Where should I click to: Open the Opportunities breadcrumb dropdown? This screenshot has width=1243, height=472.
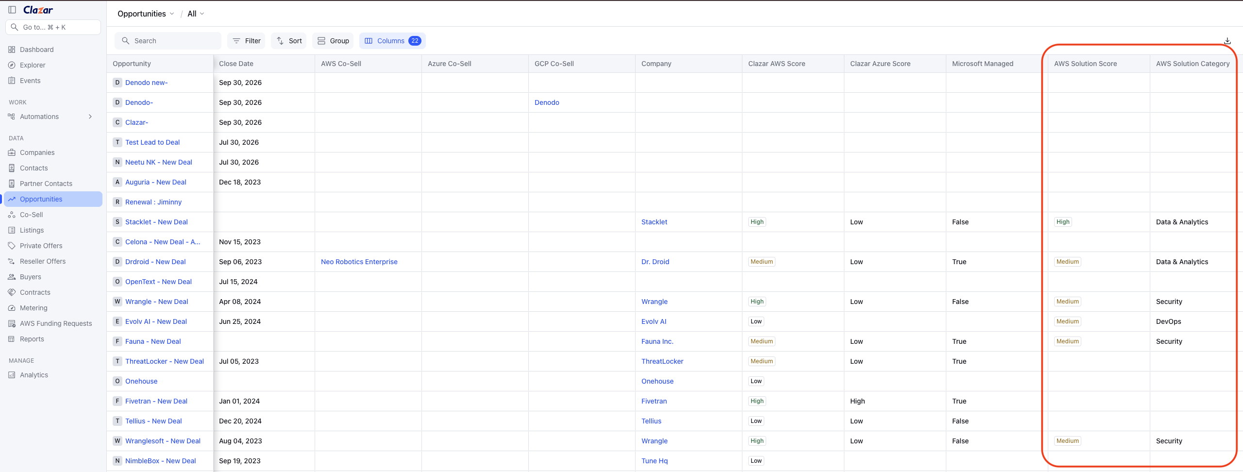(x=146, y=14)
